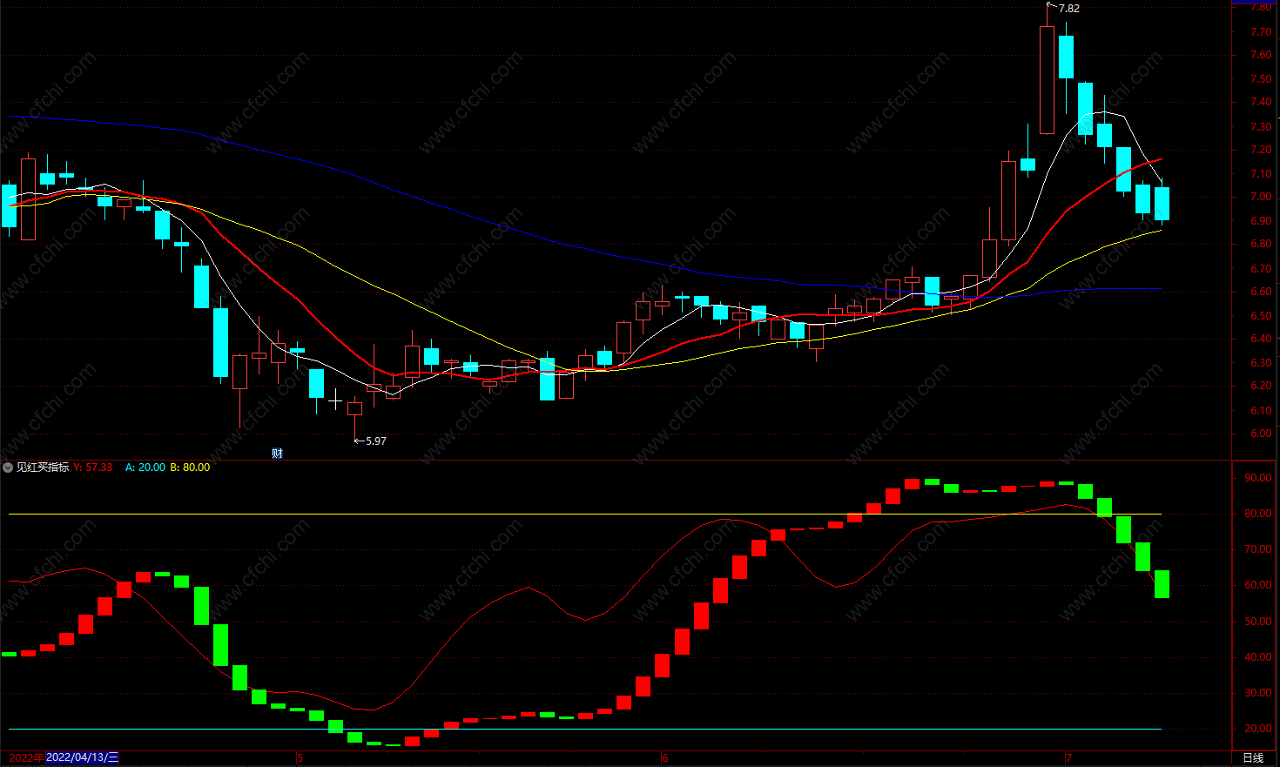Select the 见红买指标 indicator name label
The image size is (1280, 767).
click(x=43, y=468)
